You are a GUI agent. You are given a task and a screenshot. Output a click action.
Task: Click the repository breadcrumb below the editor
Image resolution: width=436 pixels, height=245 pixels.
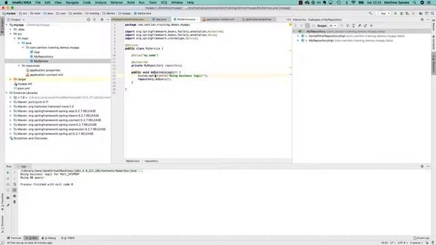(151, 161)
